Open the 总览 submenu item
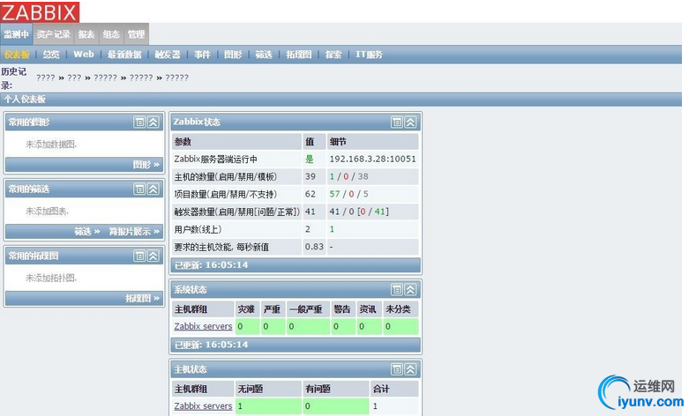Screen dimensions: 689x416 (51, 55)
